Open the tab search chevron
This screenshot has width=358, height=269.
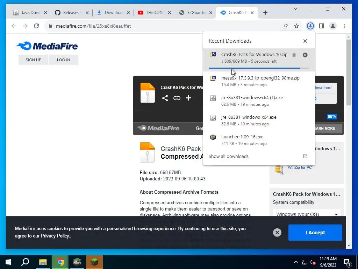point(295,9)
